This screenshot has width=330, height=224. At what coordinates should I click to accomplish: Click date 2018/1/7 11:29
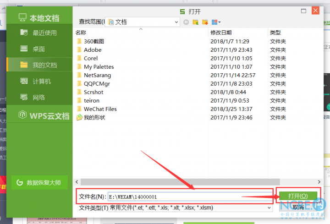[230, 41]
